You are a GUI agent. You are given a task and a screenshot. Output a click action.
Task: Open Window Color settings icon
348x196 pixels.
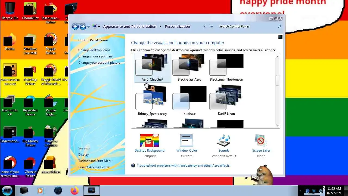point(187,140)
